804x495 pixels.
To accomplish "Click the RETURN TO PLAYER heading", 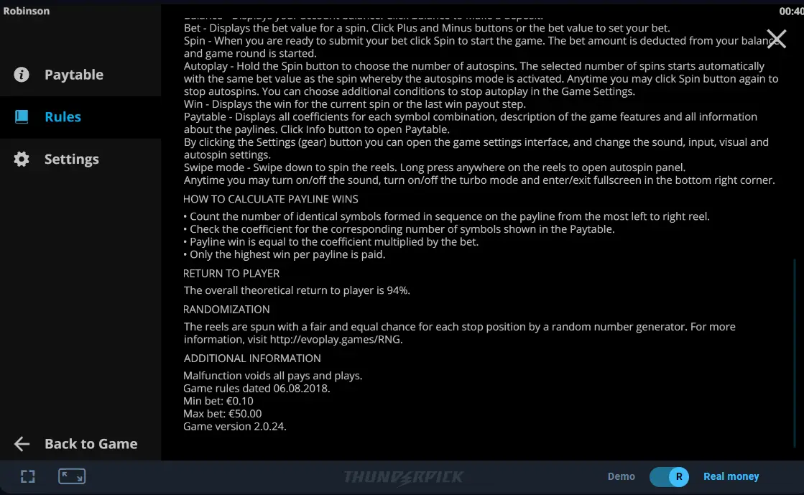I will click(231, 274).
